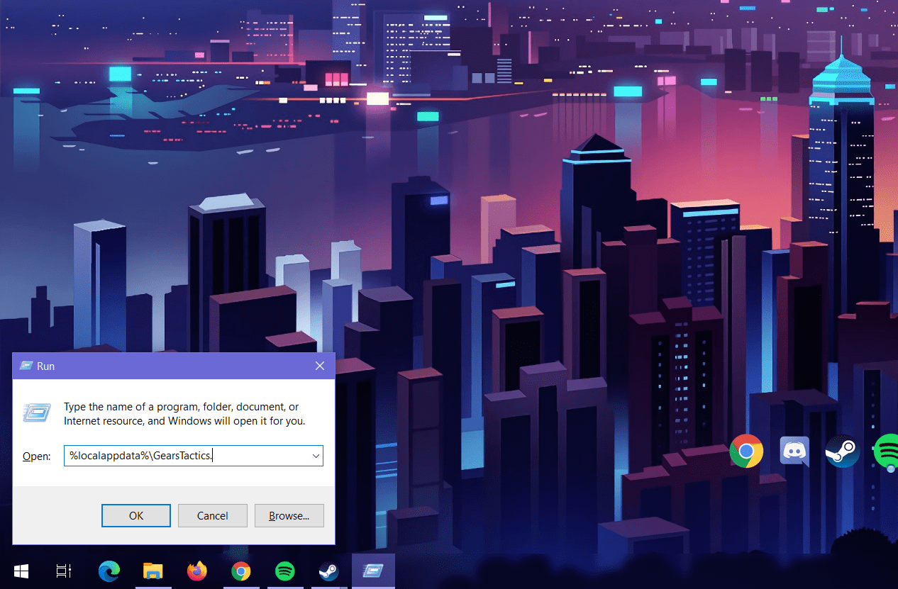Launch Firefox from the taskbar
The height and width of the screenshot is (589, 898).
pos(197,571)
